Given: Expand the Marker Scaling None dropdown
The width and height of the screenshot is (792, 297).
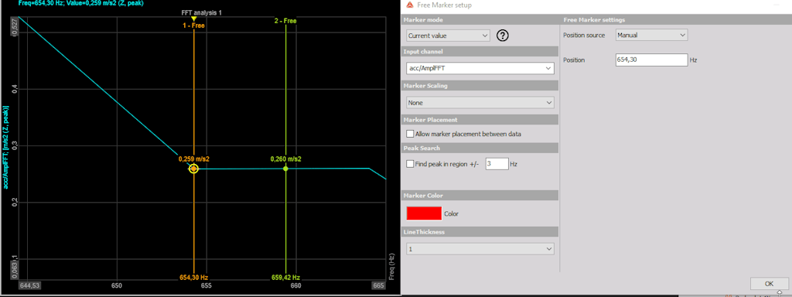Looking at the screenshot, I should (x=480, y=103).
